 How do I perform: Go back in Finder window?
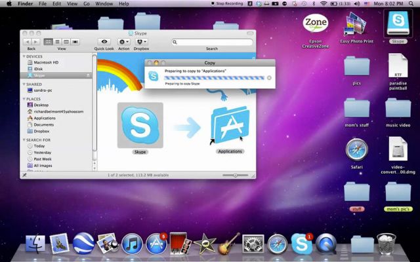(x=27, y=42)
